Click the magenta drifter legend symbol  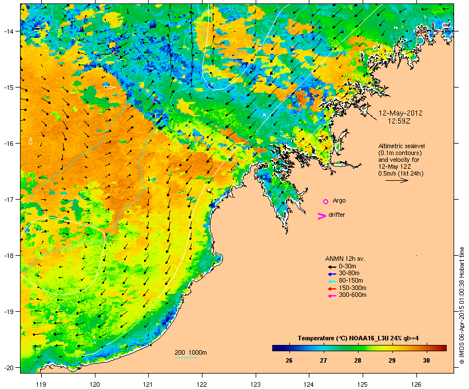321,216
